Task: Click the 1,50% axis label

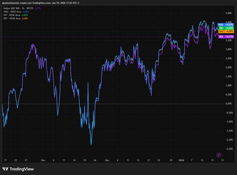Action: [229, 77]
